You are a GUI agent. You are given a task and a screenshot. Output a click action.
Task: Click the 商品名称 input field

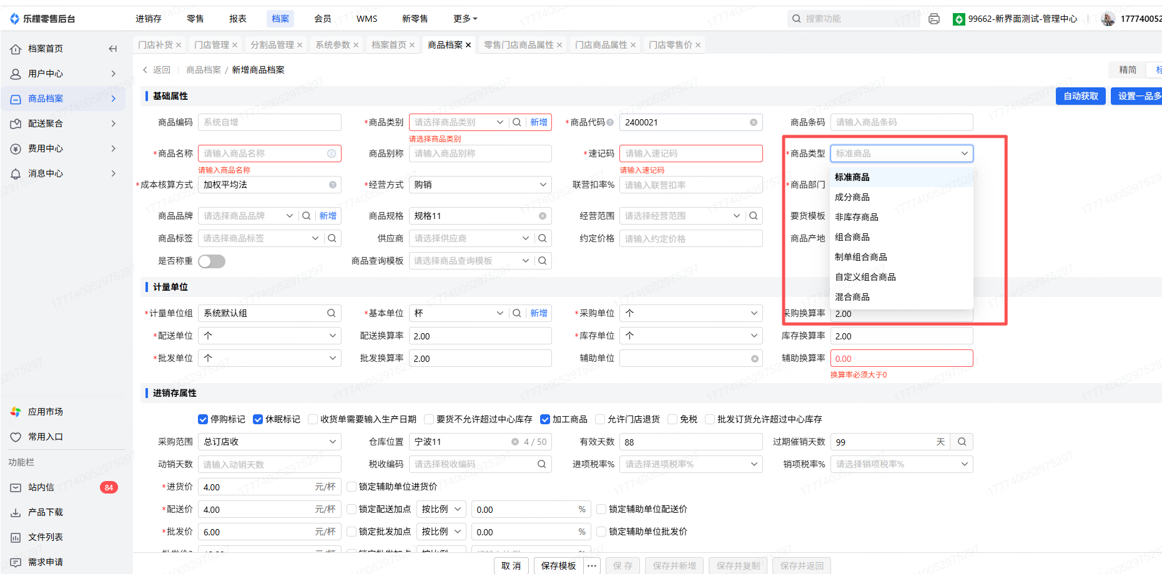click(x=263, y=153)
